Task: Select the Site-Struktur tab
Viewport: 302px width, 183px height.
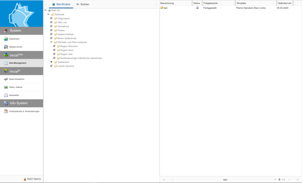Action: pyautogui.click(x=61, y=4)
